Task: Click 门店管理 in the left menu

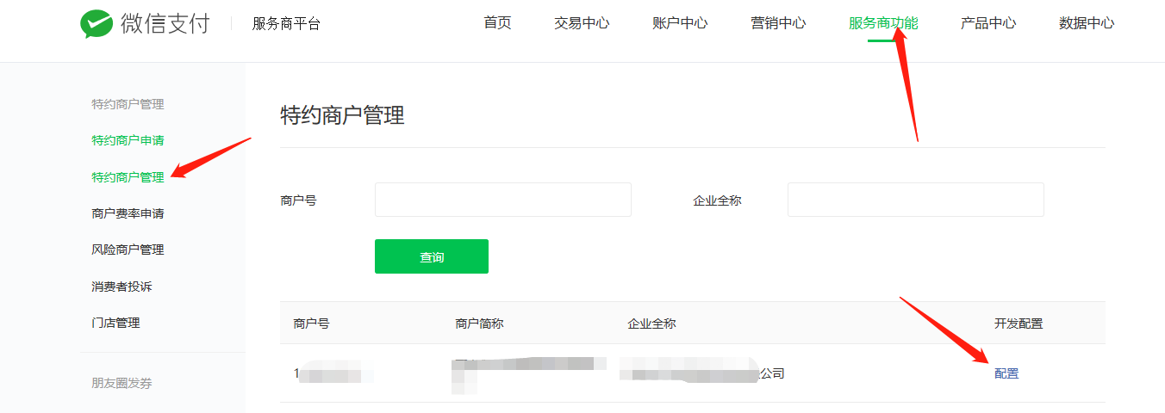Action: [x=115, y=323]
